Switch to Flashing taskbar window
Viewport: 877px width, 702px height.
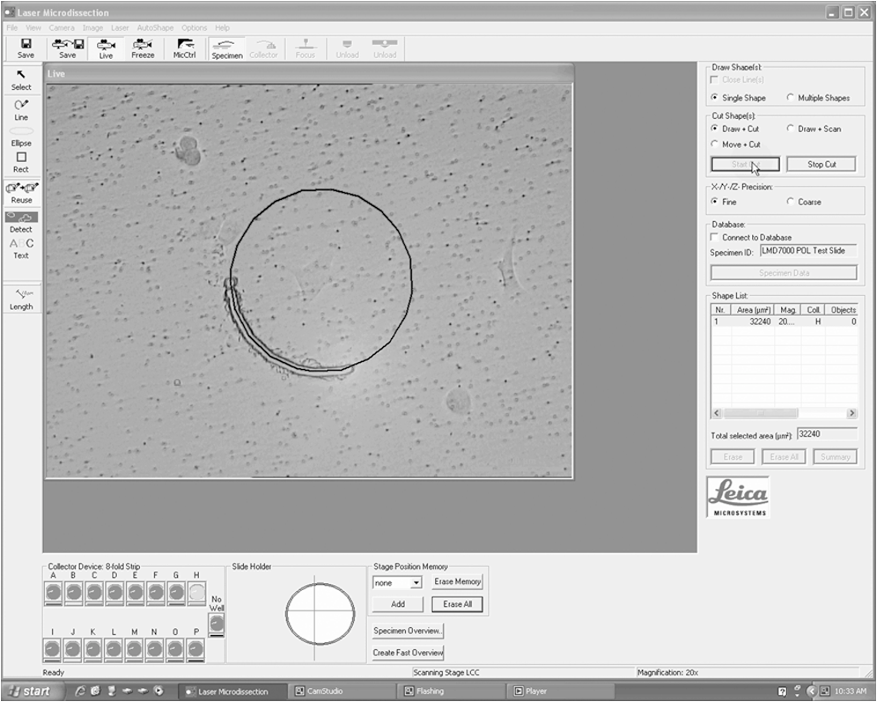[x=452, y=691]
